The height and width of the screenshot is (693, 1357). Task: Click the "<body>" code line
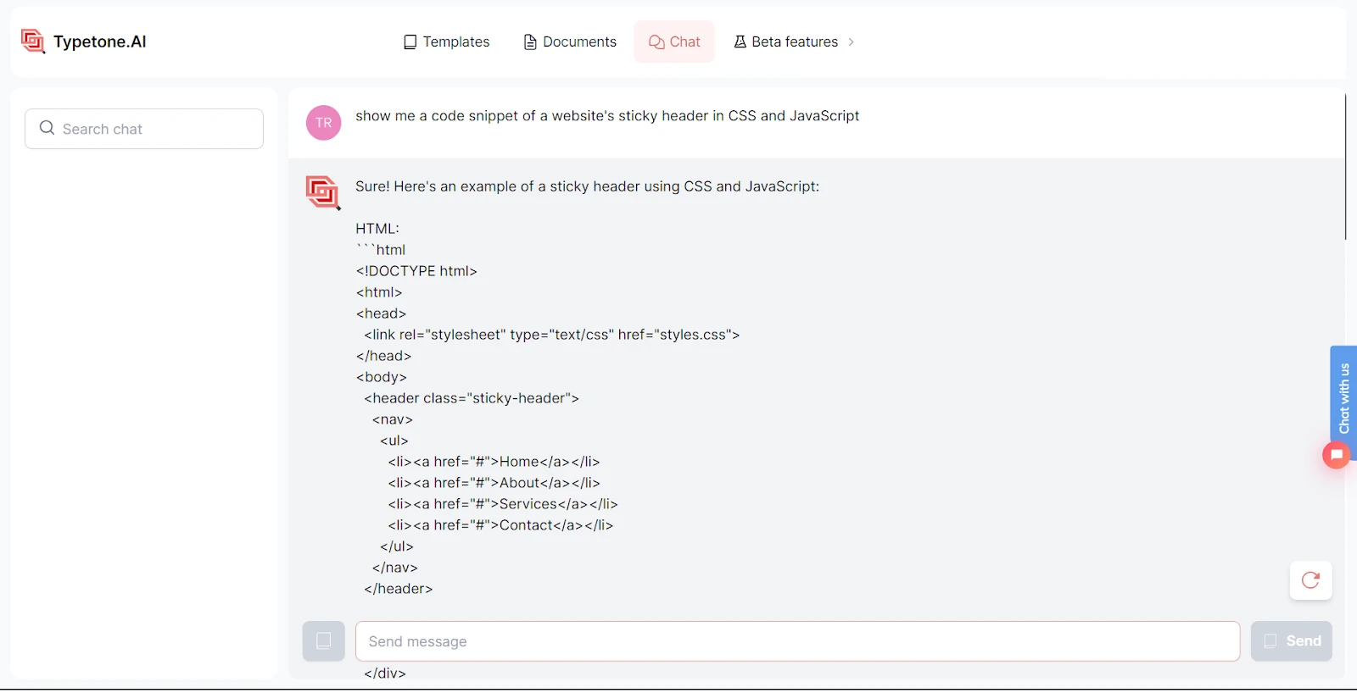(382, 377)
